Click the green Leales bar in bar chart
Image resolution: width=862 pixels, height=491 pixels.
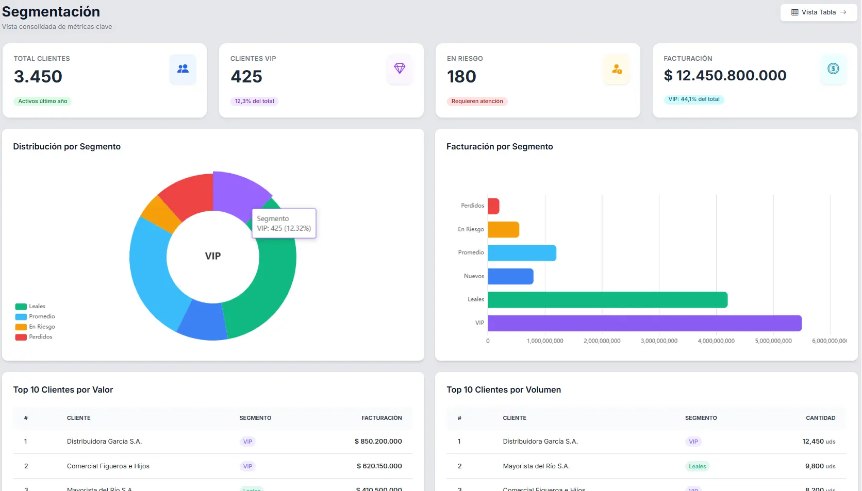click(607, 300)
